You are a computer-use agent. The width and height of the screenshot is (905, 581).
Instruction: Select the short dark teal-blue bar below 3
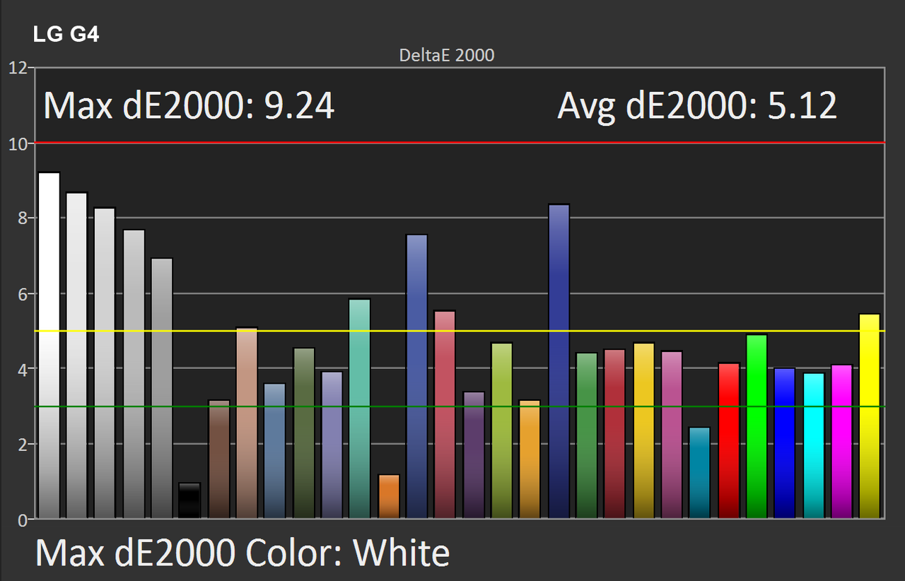(x=699, y=473)
